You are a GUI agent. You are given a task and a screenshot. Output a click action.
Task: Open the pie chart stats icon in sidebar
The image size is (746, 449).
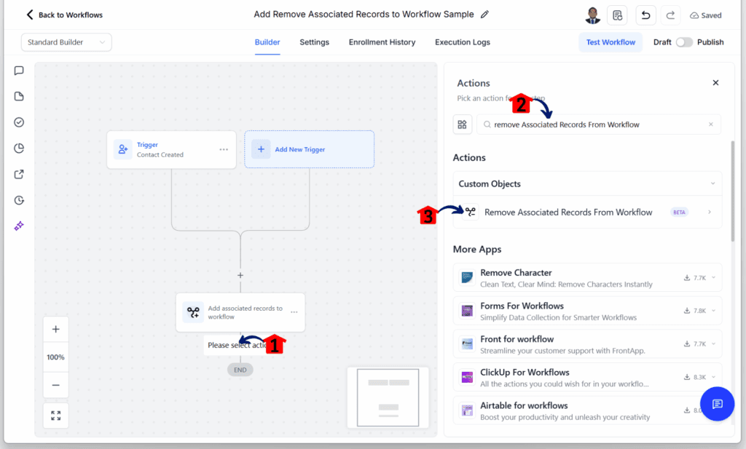17,147
